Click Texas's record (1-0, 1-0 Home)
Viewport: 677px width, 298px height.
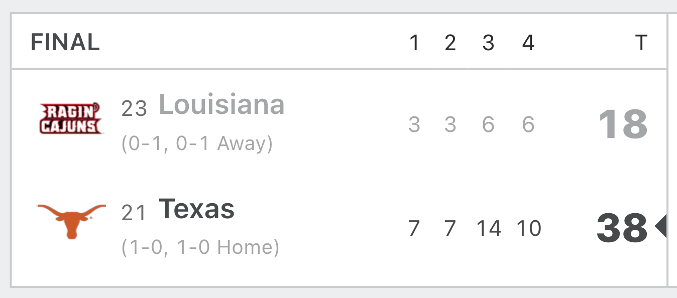pyautogui.click(x=200, y=247)
